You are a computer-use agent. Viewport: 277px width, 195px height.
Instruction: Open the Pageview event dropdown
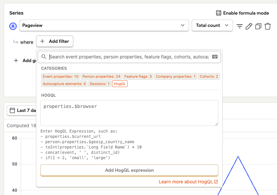104,26
